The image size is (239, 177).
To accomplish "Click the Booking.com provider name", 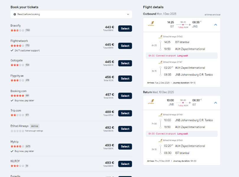I will coord(19,91).
